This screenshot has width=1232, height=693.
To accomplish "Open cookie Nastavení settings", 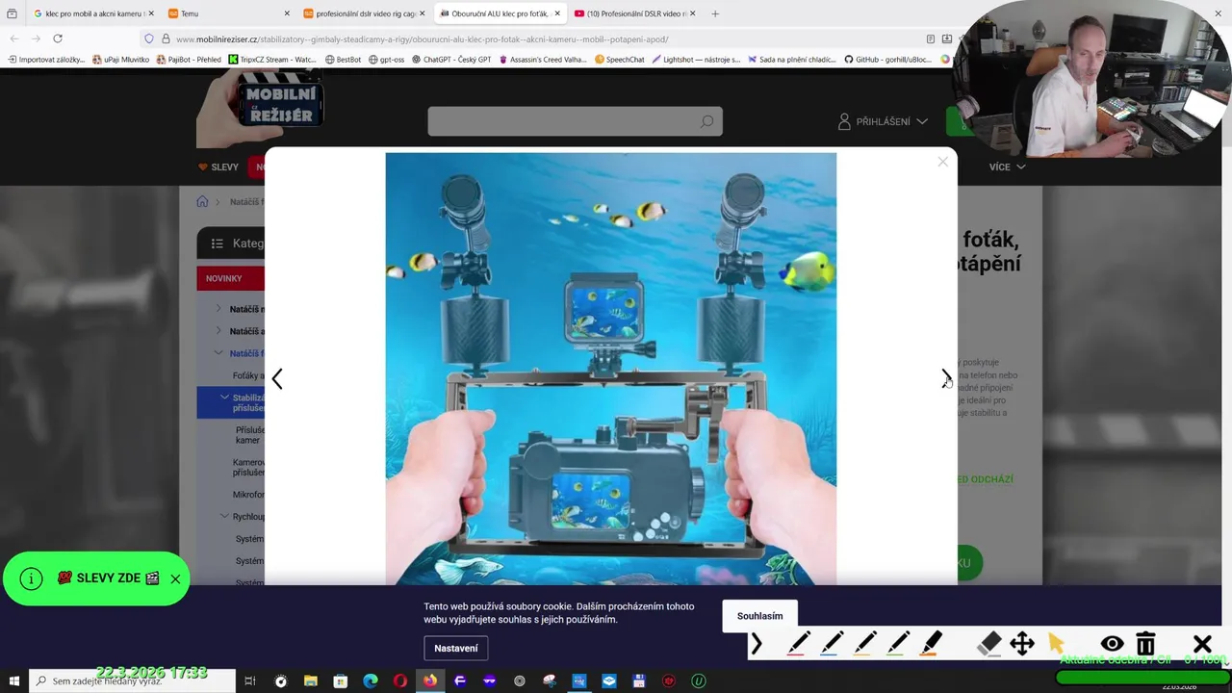I will (x=455, y=648).
